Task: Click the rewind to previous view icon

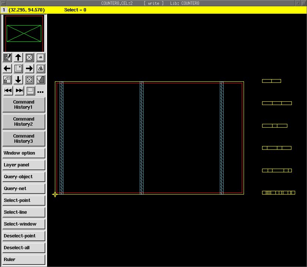Action: coord(8,91)
